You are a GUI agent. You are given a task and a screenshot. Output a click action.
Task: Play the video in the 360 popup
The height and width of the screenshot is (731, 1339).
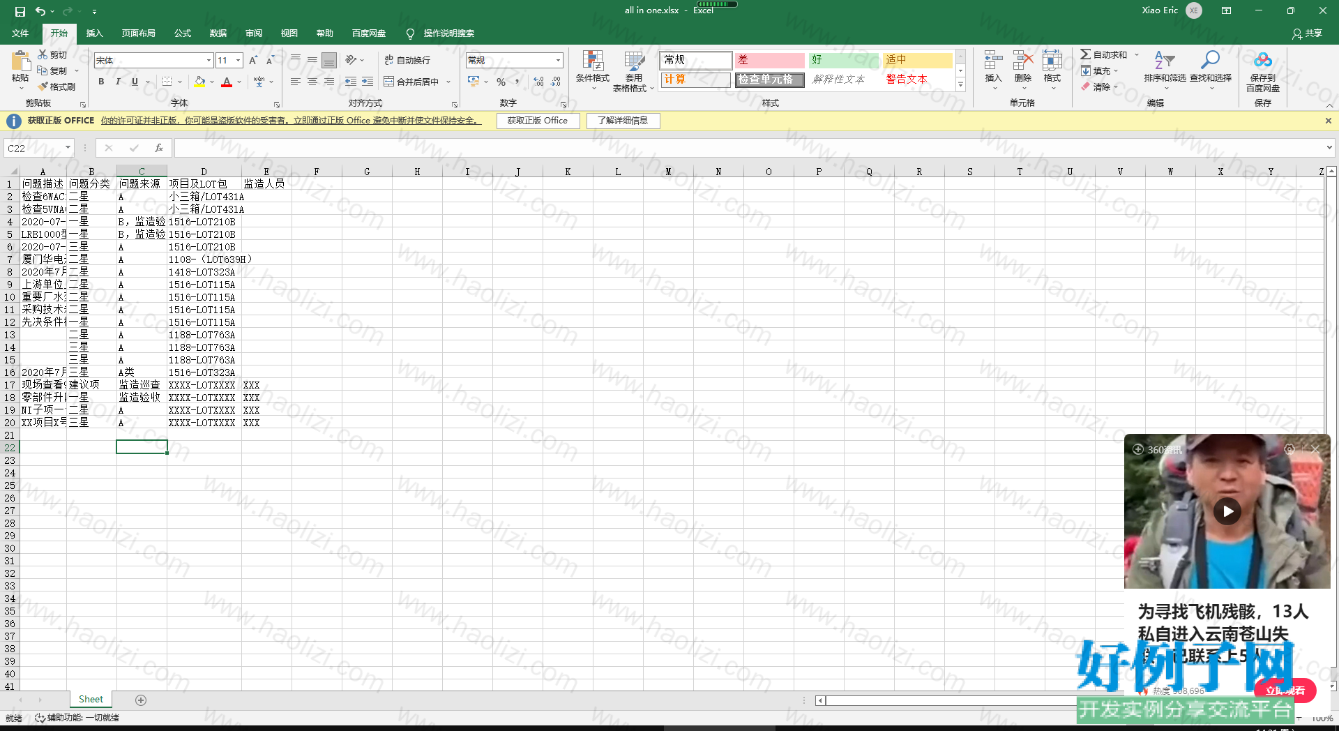[1227, 511]
